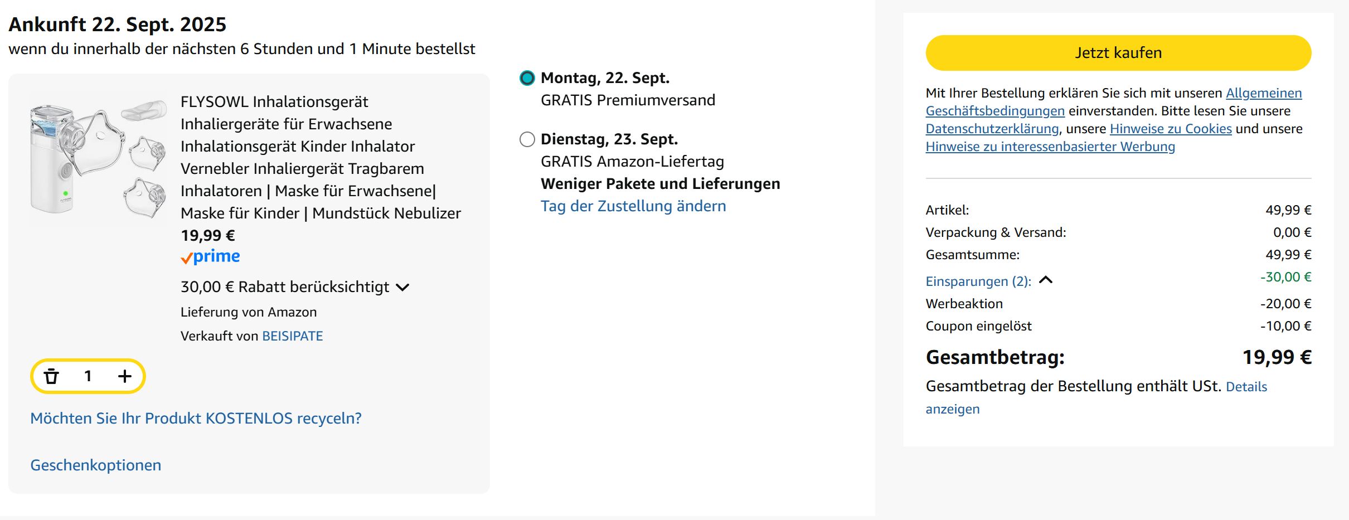Click the FLYSOWL inhaler product thumbnail
1349x520 pixels.
[98, 159]
